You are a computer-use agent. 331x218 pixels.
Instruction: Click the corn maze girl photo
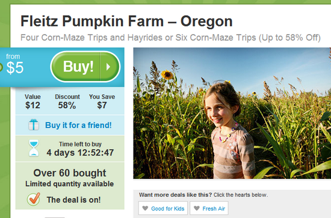[232, 114]
